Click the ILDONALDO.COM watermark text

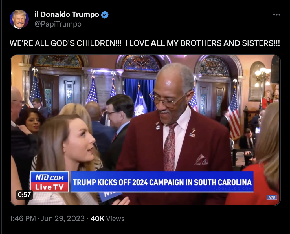pos(233,189)
